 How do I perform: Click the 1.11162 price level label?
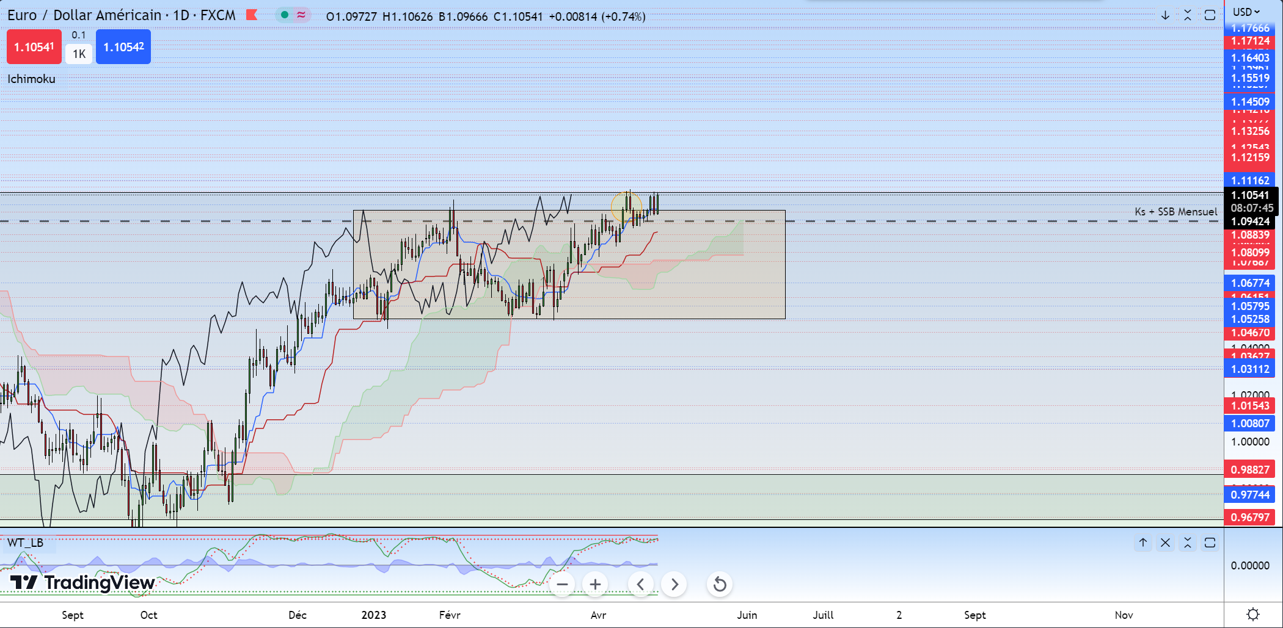tap(1250, 181)
